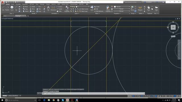
Task: Click the Rotate tool
Action: 32,7
